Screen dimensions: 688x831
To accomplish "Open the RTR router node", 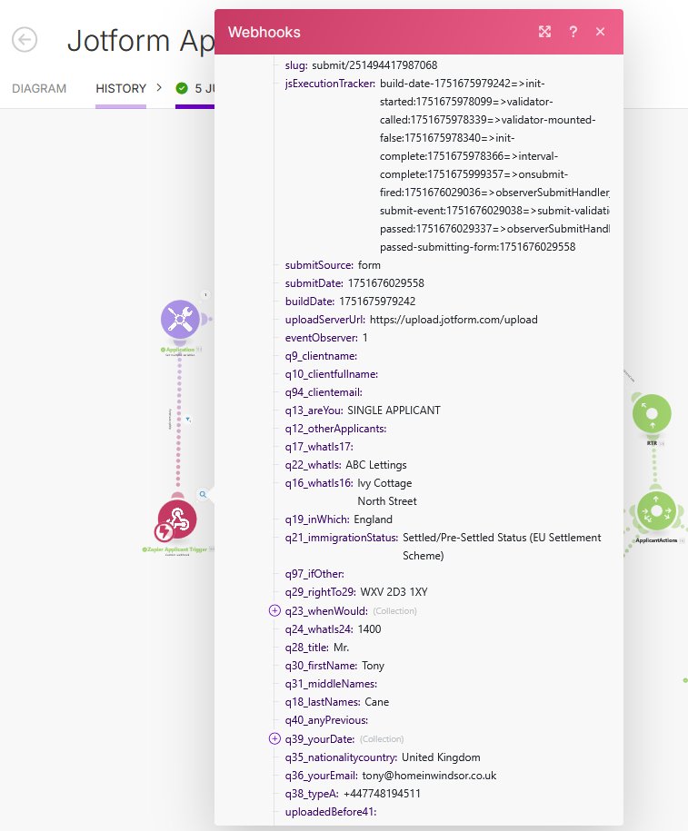I will coord(652,413).
